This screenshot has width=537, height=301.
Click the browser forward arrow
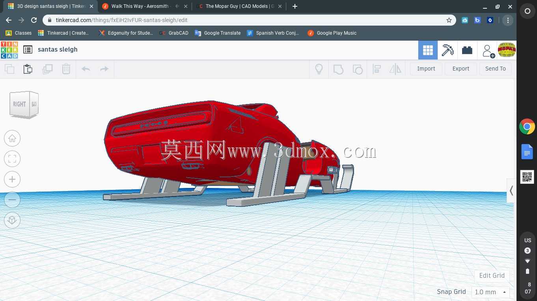pyautogui.click(x=21, y=20)
